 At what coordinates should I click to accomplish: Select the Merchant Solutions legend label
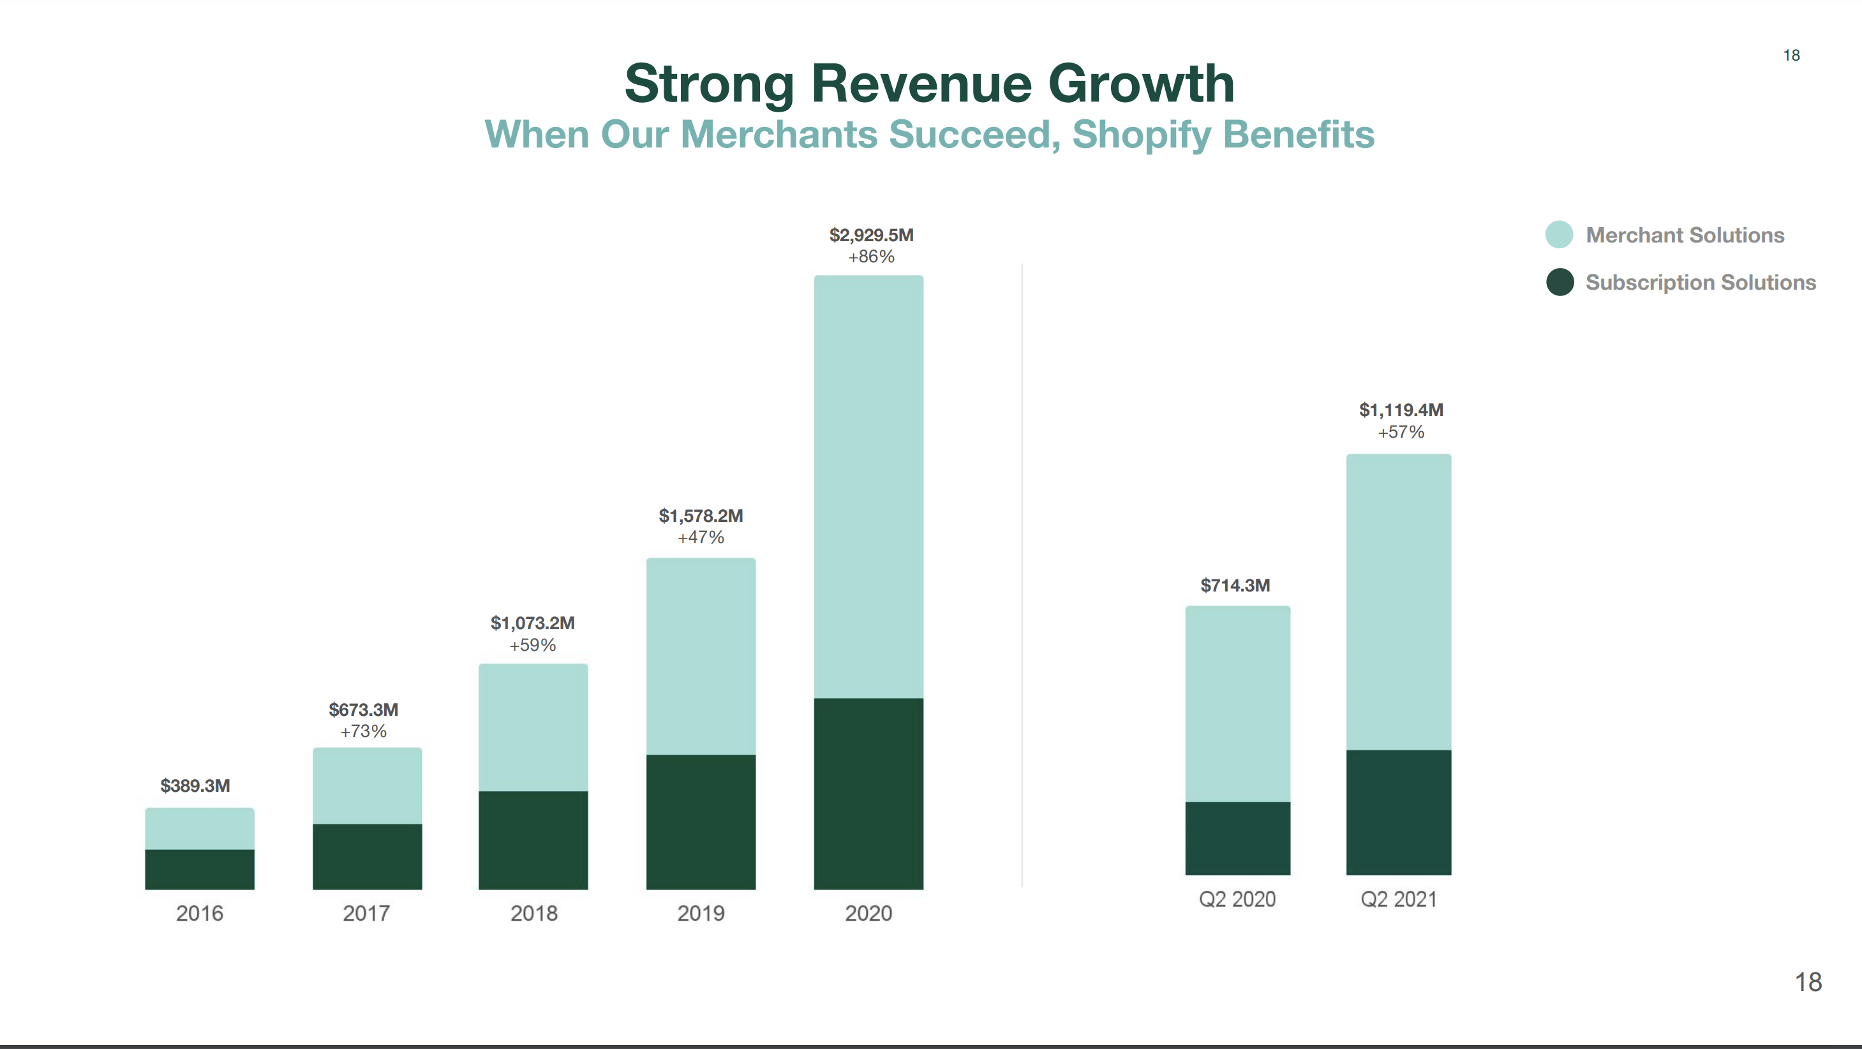(x=1685, y=235)
